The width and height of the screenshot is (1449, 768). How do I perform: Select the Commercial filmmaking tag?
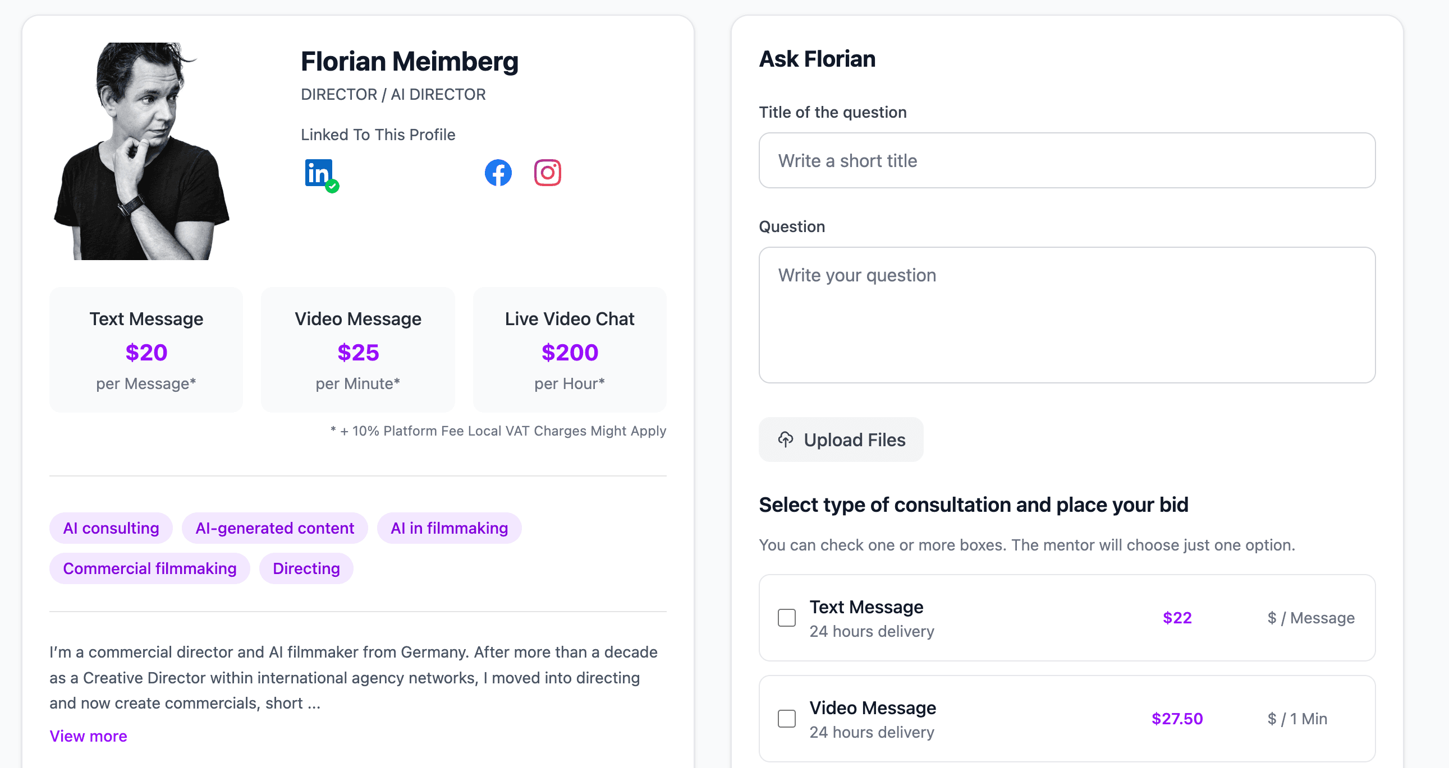[150, 568]
